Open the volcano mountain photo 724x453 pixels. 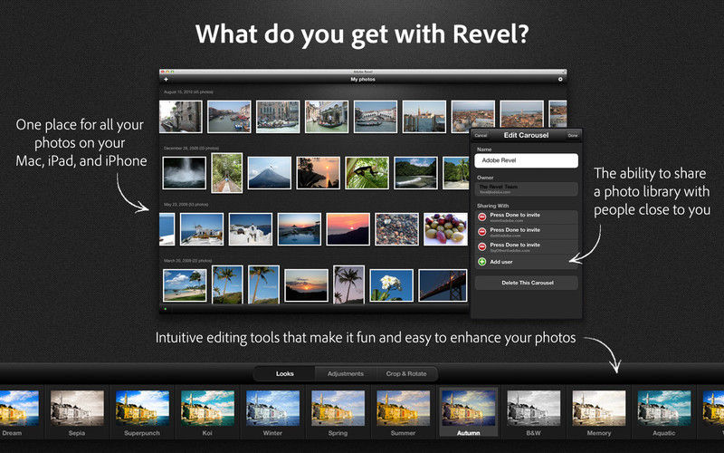(269, 173)
